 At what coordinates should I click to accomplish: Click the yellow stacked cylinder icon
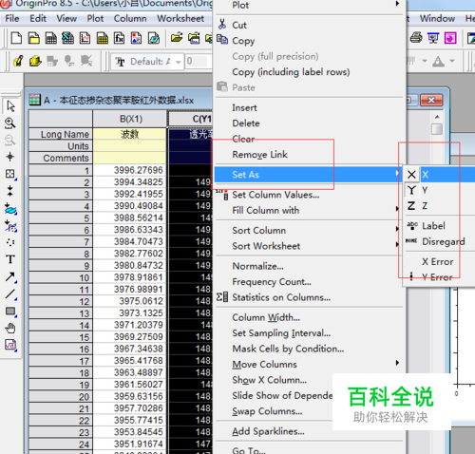pos(35,61)
